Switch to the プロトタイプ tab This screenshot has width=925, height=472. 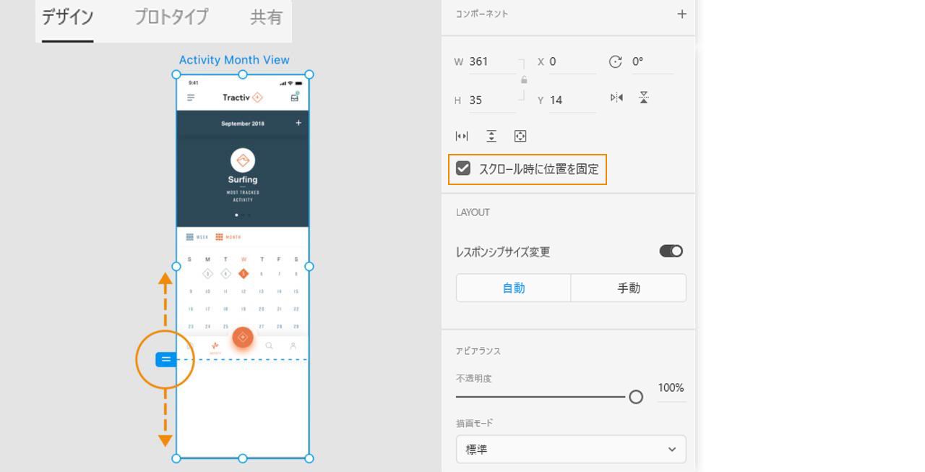click(170, 18)
